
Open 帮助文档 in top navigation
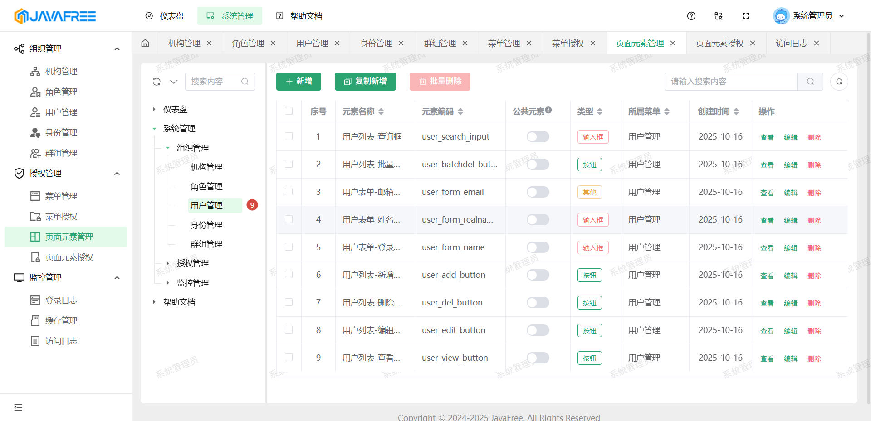[299, 16]
